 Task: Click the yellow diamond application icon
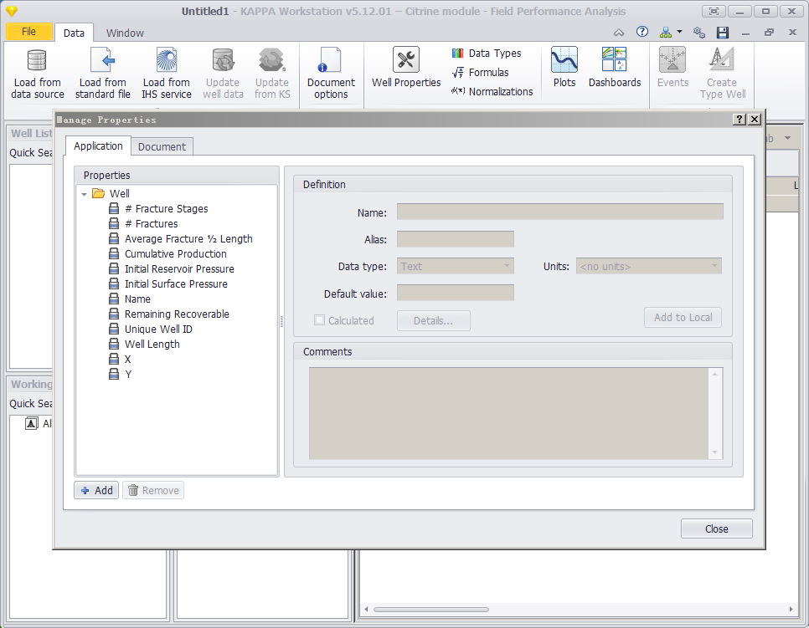pyautogui.click(x=12, y=11)
